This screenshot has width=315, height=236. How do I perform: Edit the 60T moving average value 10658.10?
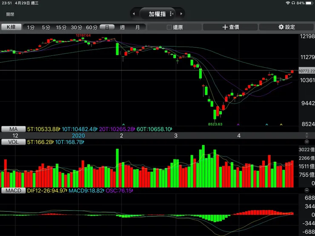pyautogui.click(x=154, y=129)
